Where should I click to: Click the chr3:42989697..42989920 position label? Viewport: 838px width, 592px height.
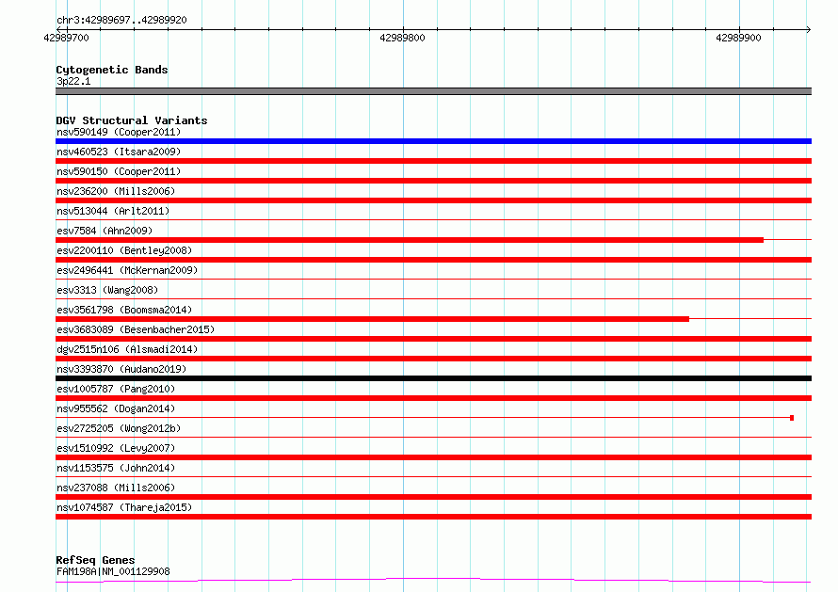(x=121, y=21)
